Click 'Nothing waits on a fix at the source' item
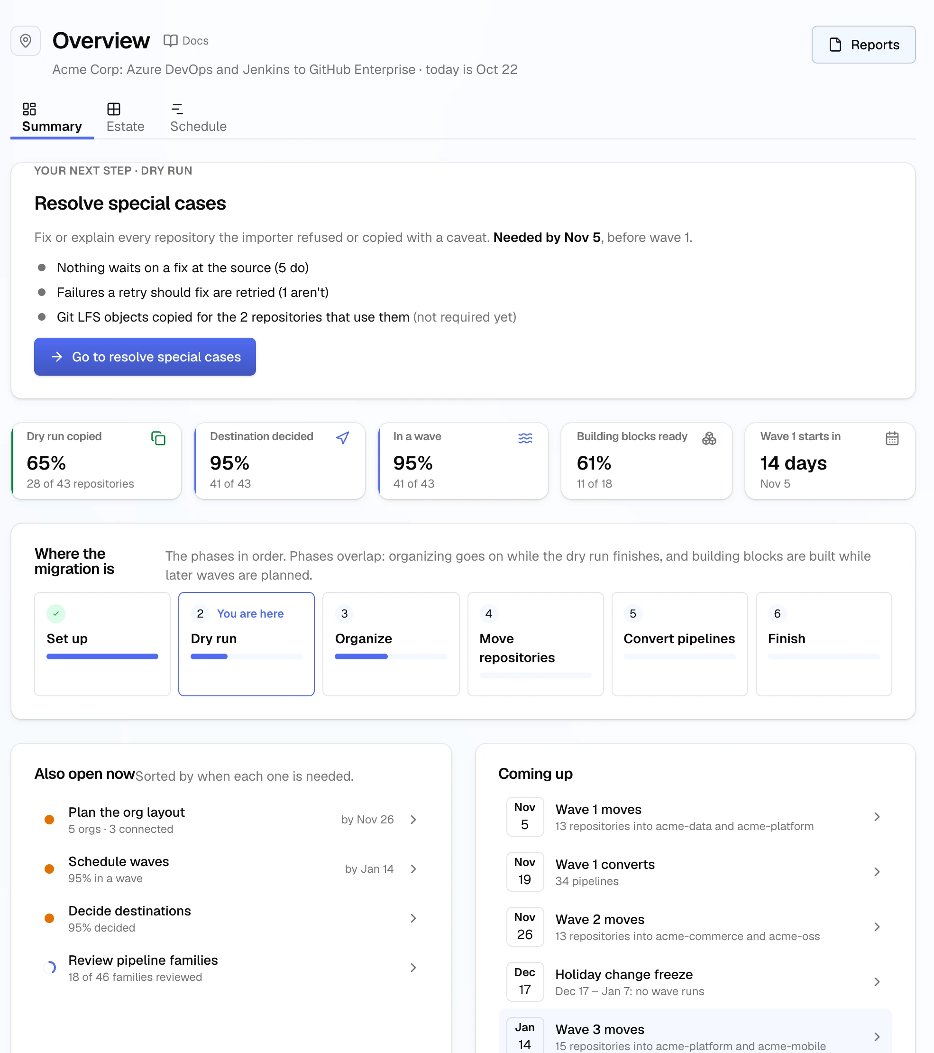The image size is (934, 1053). [183, 268]
